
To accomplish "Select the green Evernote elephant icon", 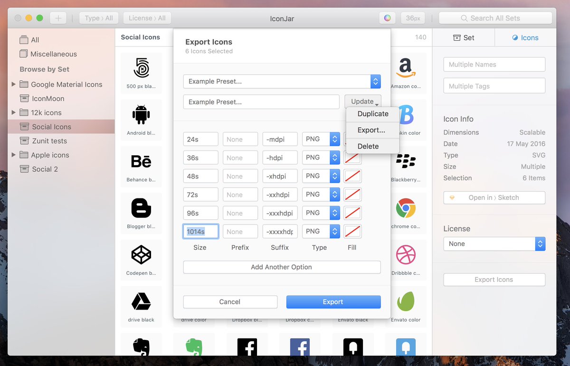I will pyautogui.click(x=194, y=347).
